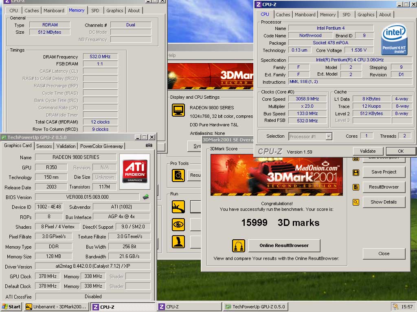Click OK button in CPU-Z

pos(401,151)
